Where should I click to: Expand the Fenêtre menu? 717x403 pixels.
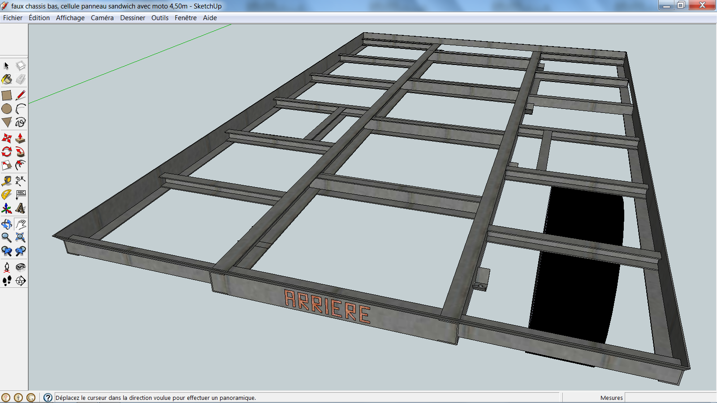(186, 18)
